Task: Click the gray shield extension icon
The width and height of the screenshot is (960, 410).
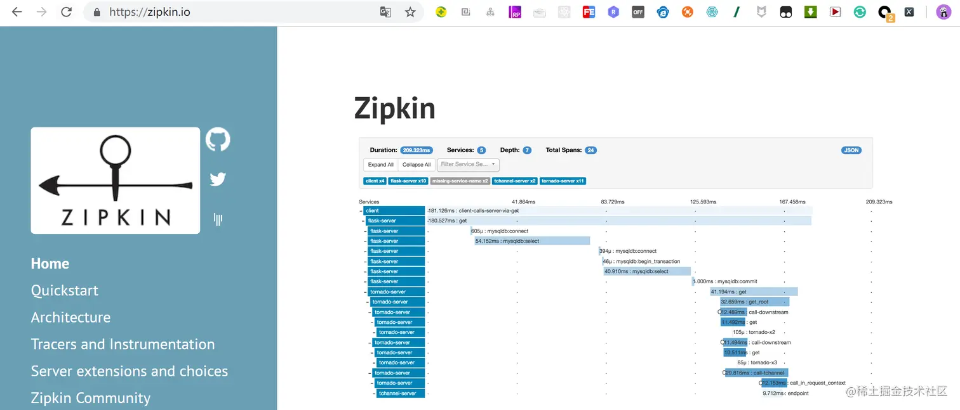Action: [x=761, y=12]
